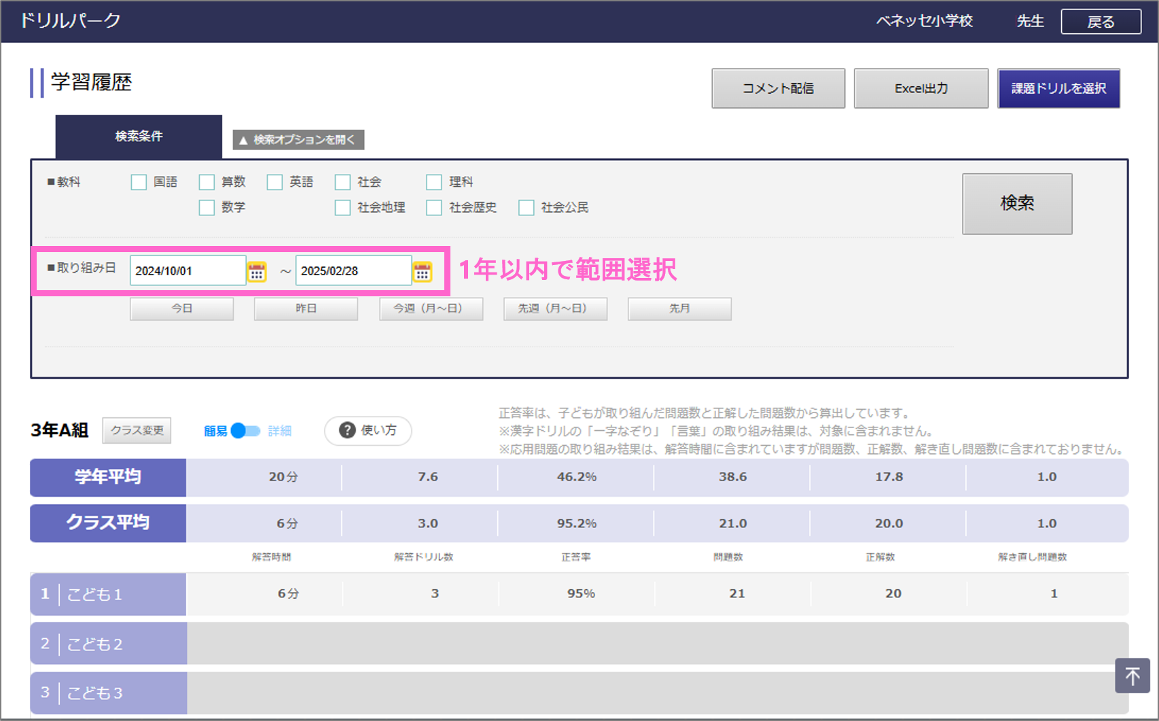Click the 解答ドリル数 column header
The height and width of the screenshot is (721, 1159).
pos(424,557)
